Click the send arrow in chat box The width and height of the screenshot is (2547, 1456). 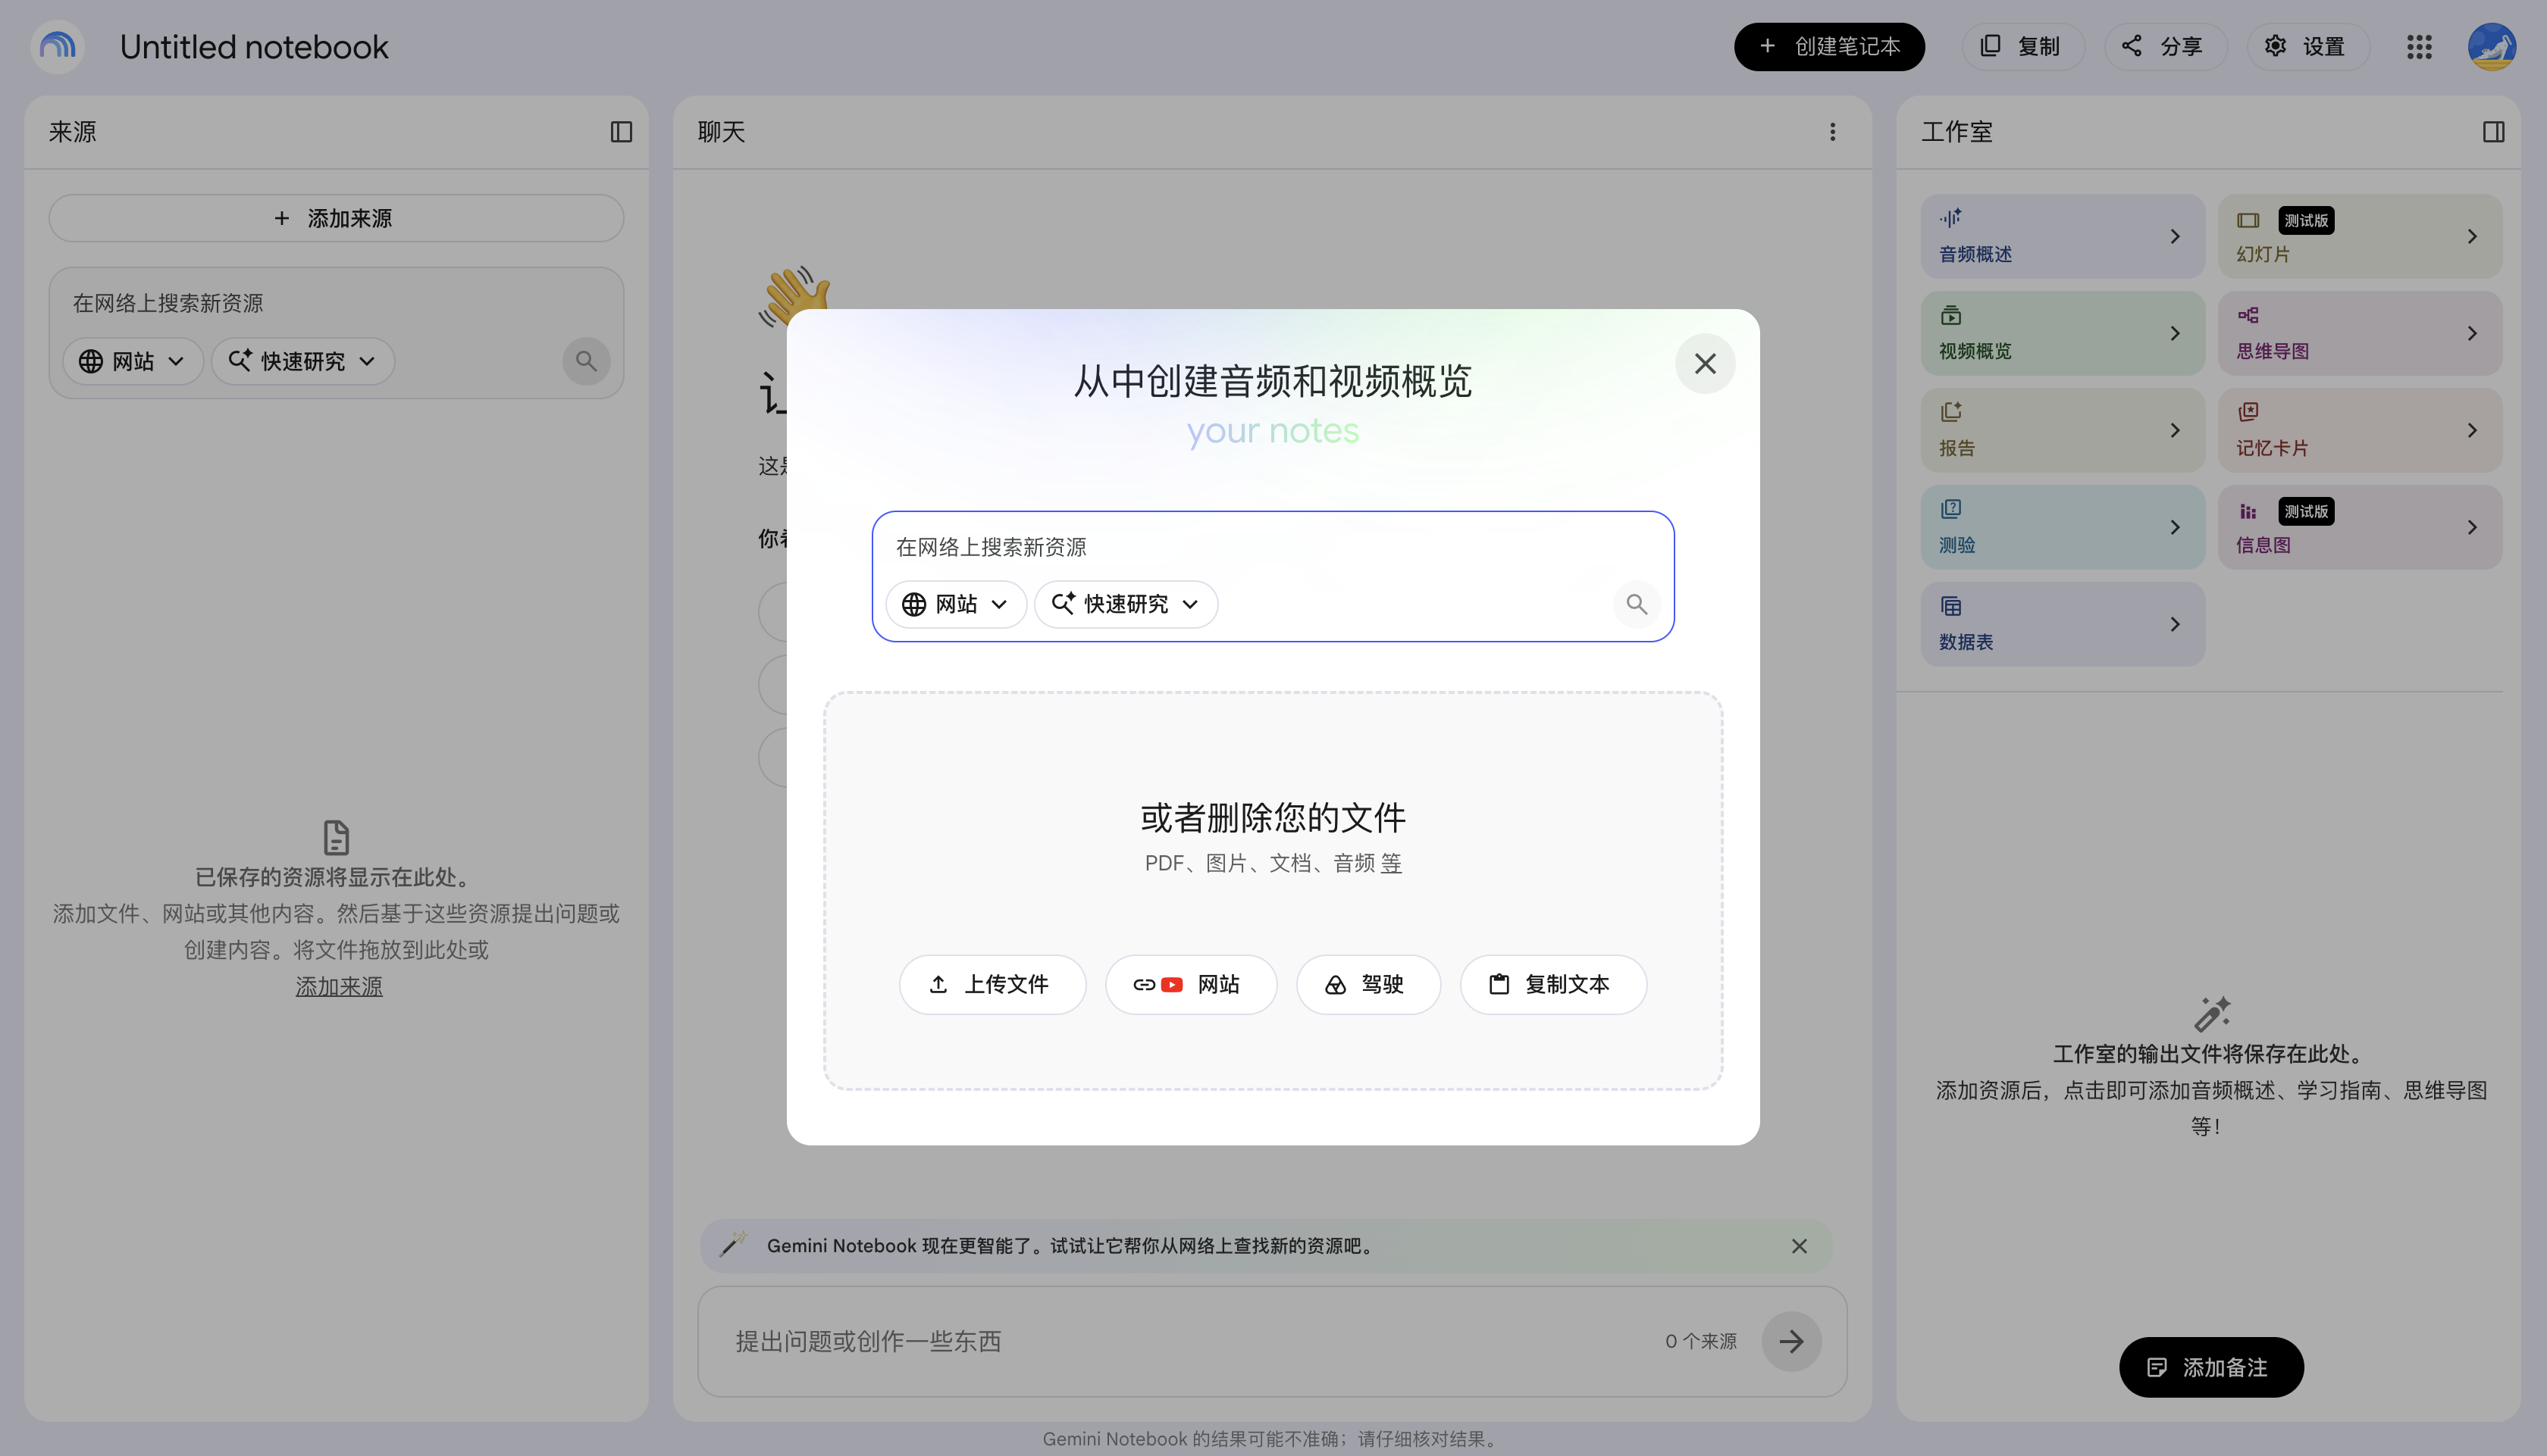tap(1792, 1341)
